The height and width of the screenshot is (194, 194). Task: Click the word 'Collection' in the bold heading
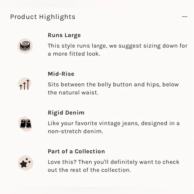pos(90,151)
